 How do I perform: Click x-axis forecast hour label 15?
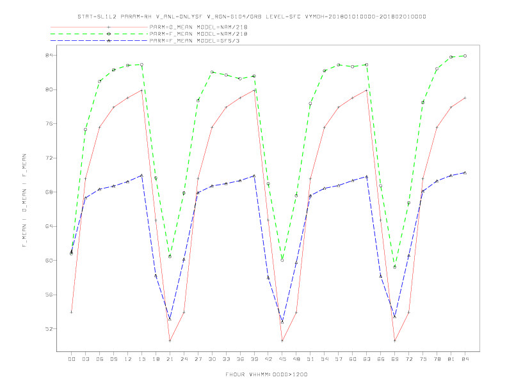tap(141, 359)
